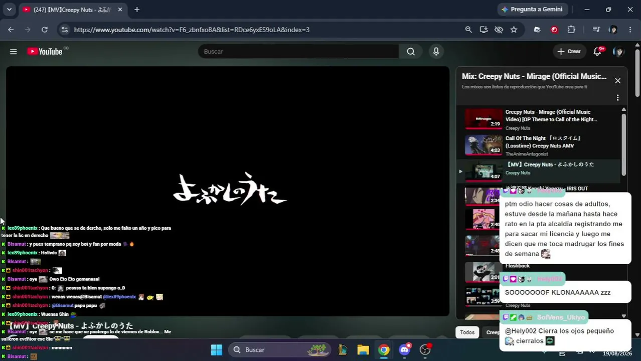This screenshot has height=361, width=641.
Task: Open site information icon beside the URL
Action: 64,30
